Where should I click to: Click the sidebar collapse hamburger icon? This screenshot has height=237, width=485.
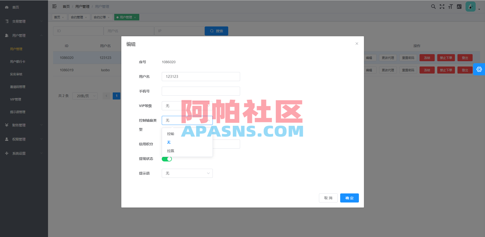[x=54, y=6]
